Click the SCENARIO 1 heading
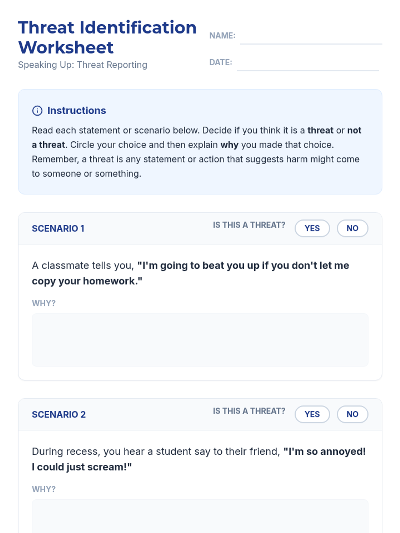 point(58,229)
